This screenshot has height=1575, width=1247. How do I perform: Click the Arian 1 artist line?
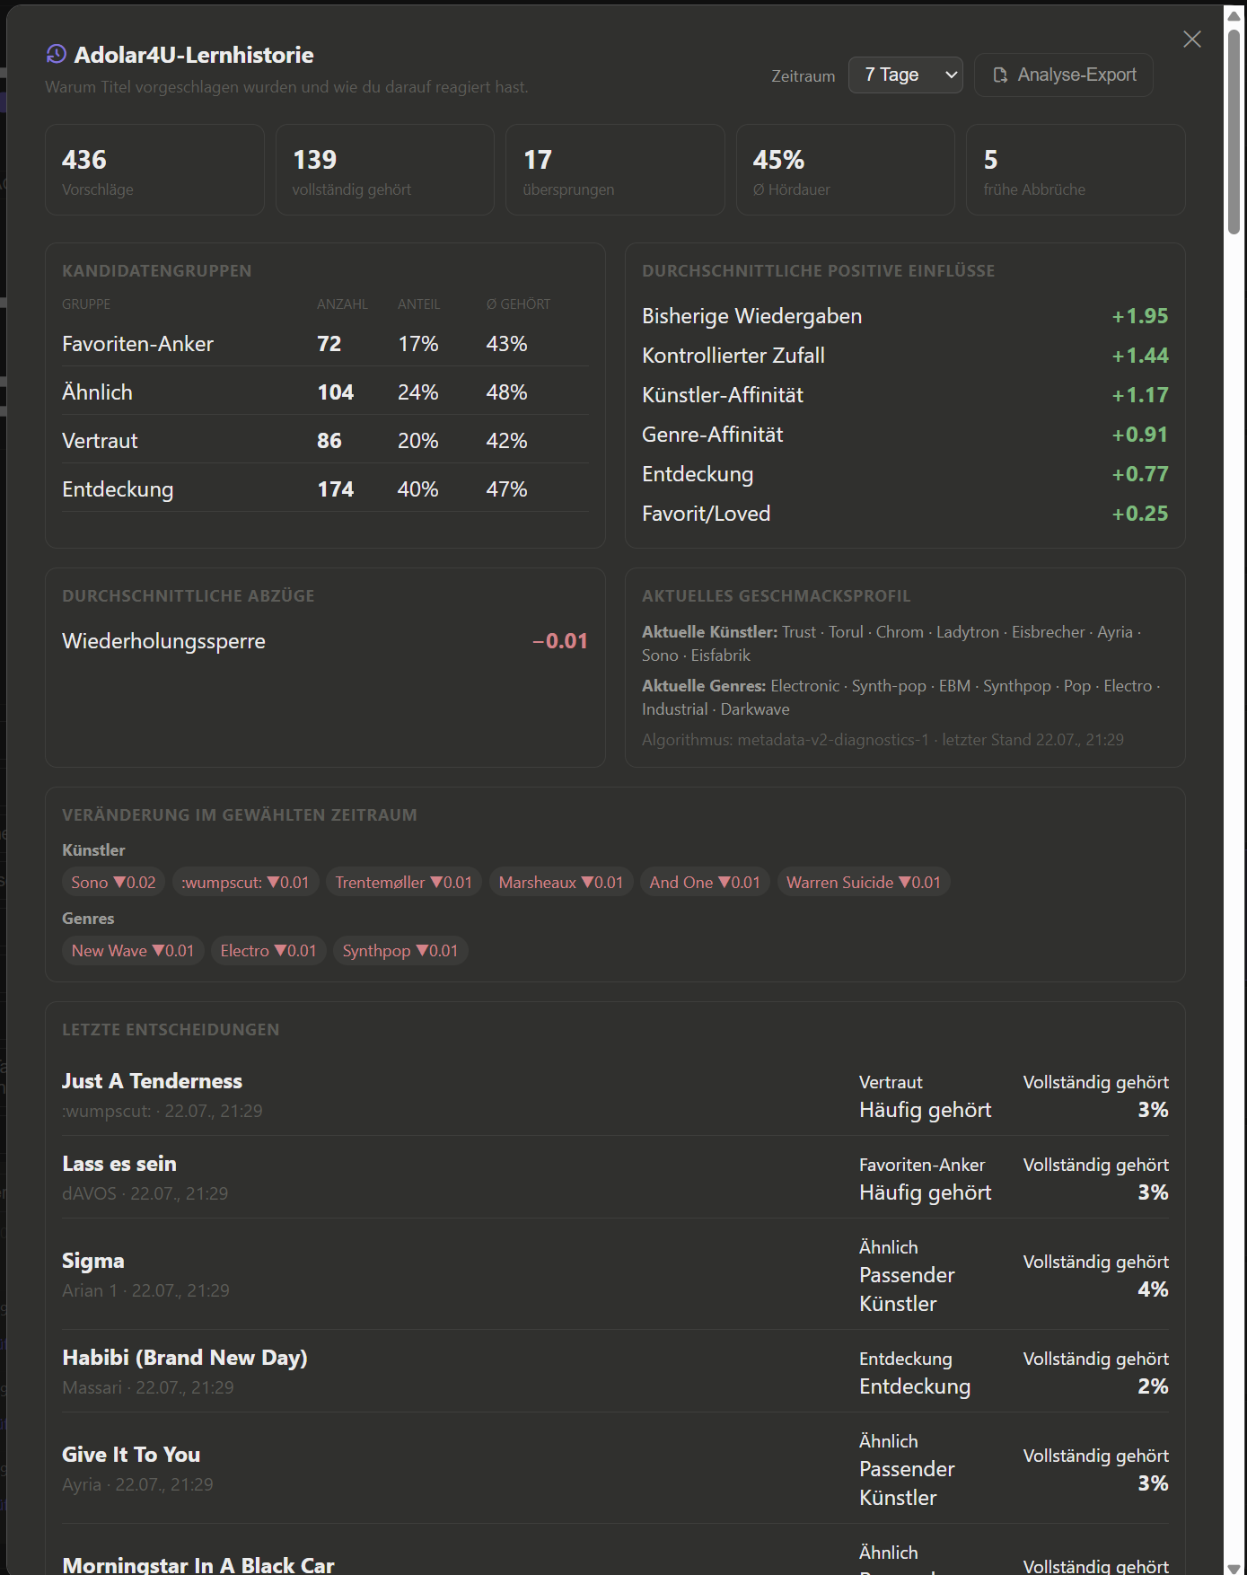pos(145,1290)
